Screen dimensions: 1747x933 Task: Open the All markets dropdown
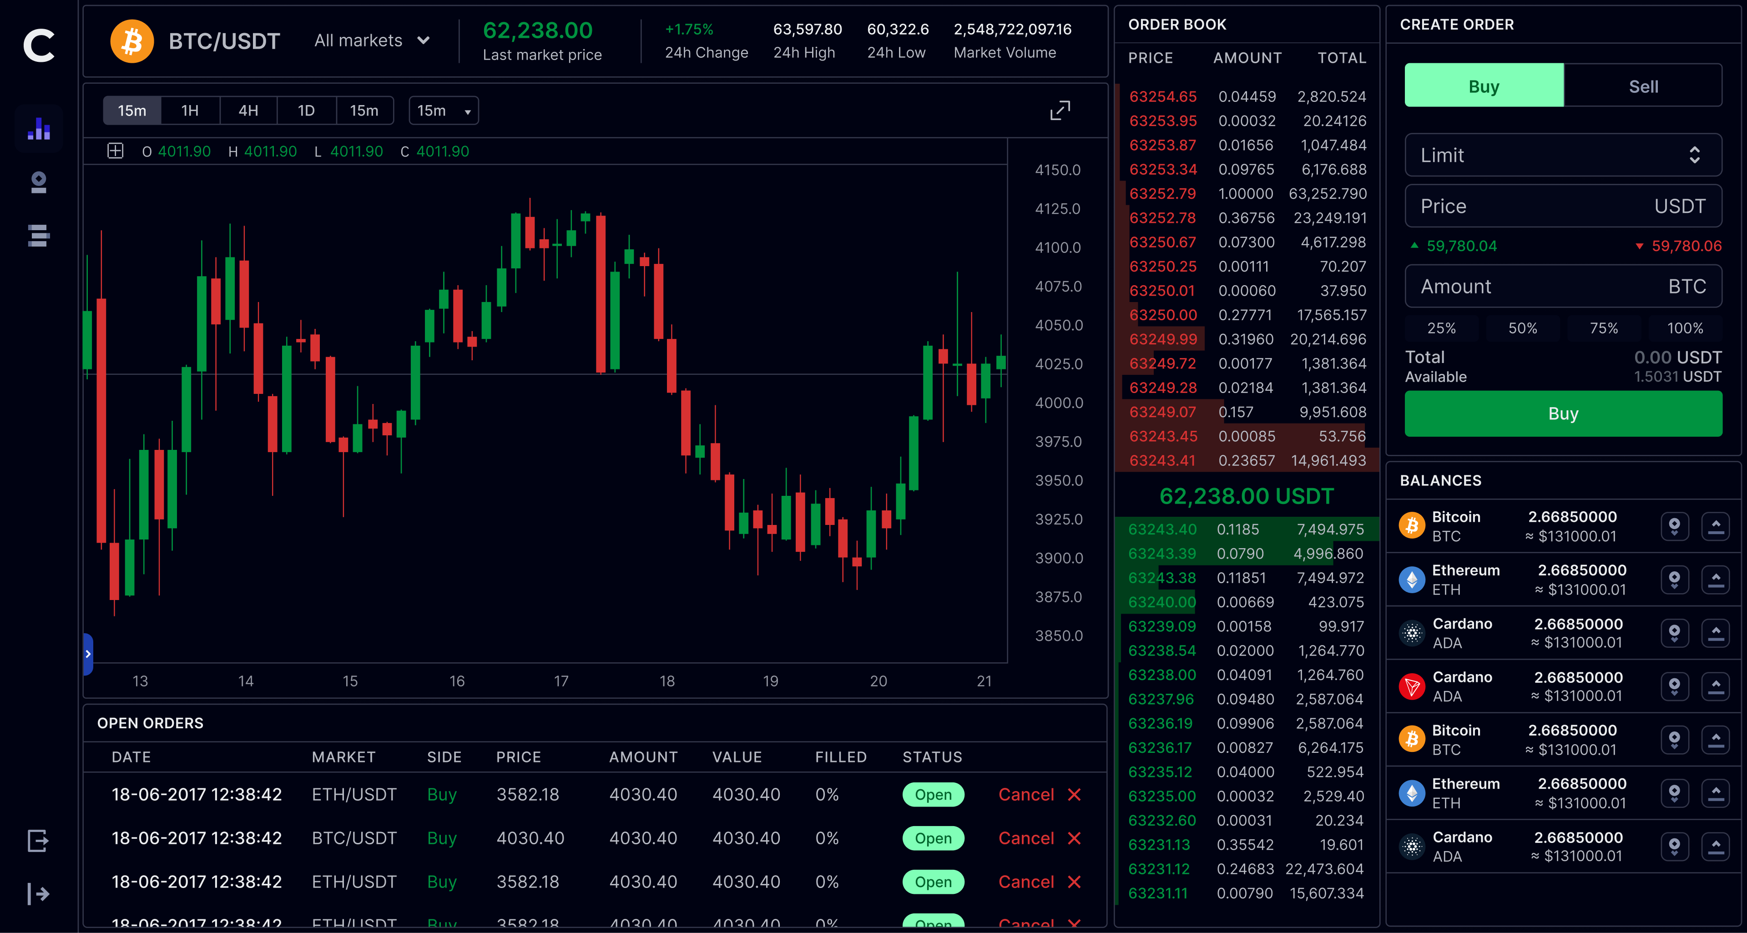click(372, 40)
